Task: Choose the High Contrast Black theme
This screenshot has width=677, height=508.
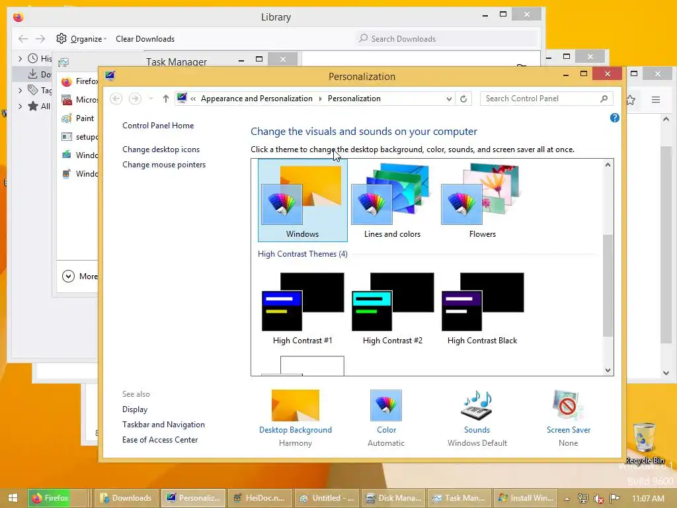Action: pyautogui.click(x=482, y=308)
